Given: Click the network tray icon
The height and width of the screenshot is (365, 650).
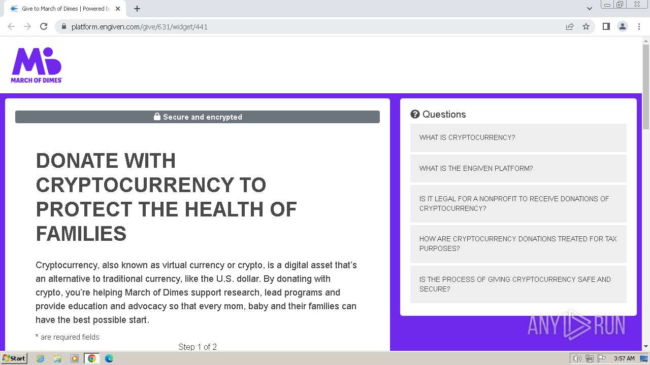Looking at the screenshot, I should click(590, 358).
